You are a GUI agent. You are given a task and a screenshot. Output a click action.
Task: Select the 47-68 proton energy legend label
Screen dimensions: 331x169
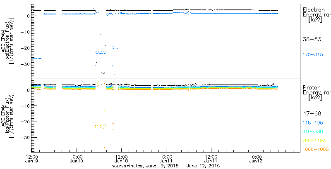[x=312, y=114]
